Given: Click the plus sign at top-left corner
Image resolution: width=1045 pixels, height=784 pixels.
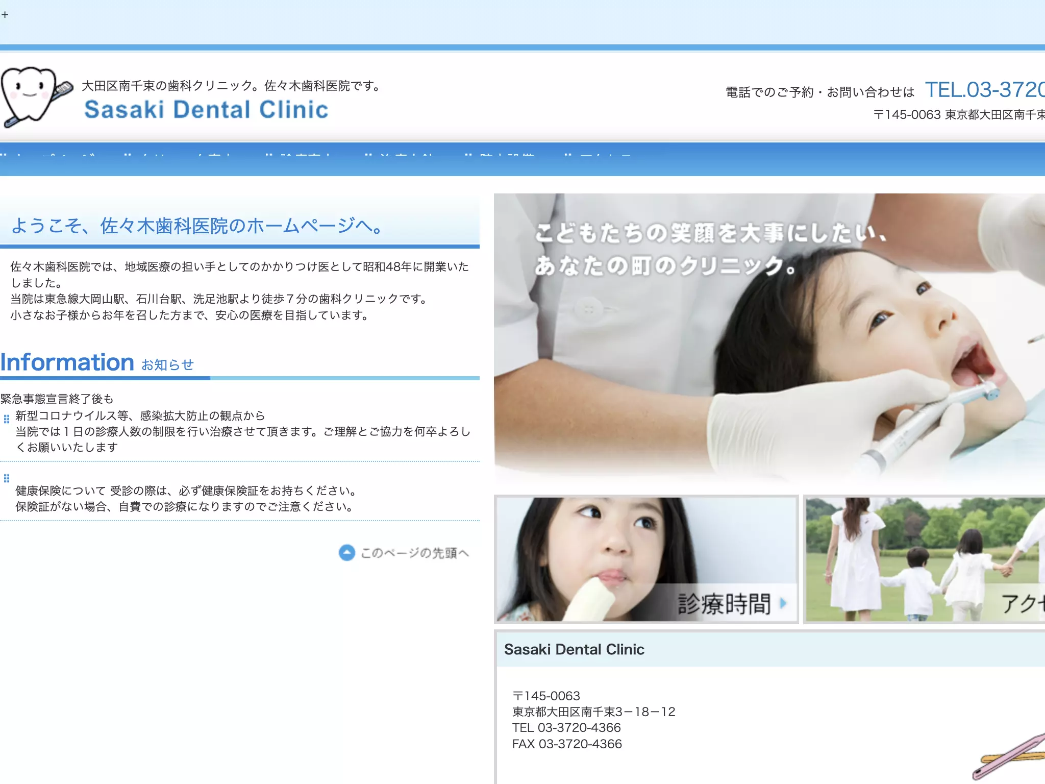Looking at the screenshot, I should [x=5, y=15].
